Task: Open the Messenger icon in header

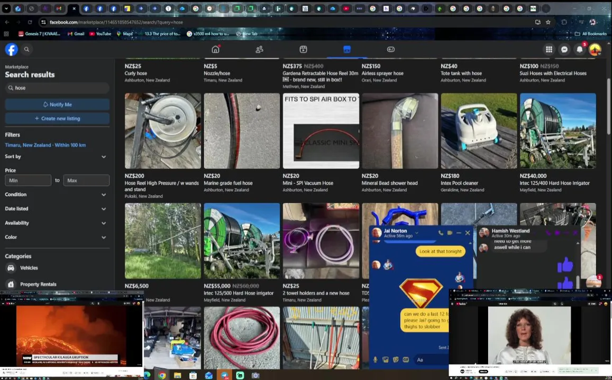Action: point(564,50)
